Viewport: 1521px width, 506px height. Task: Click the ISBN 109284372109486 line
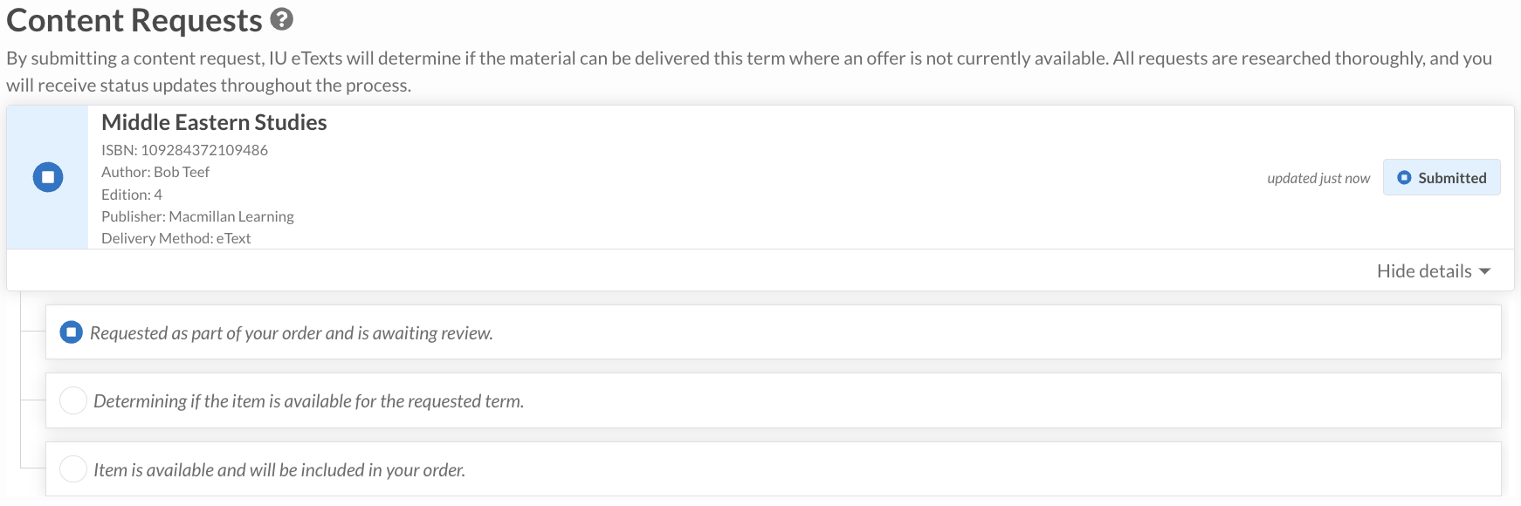[184, 150]
